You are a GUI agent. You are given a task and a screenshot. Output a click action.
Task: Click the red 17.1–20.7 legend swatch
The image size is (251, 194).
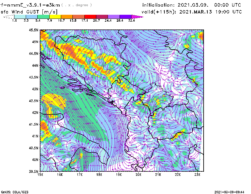(90, 17)
